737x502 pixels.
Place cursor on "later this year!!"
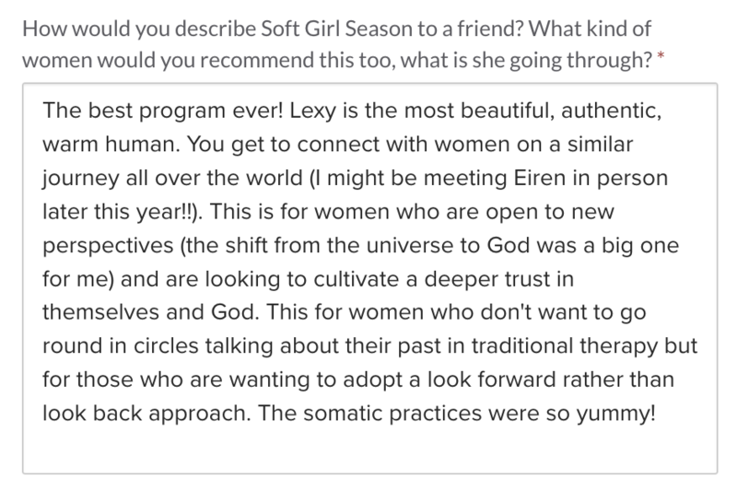(118, 213)
